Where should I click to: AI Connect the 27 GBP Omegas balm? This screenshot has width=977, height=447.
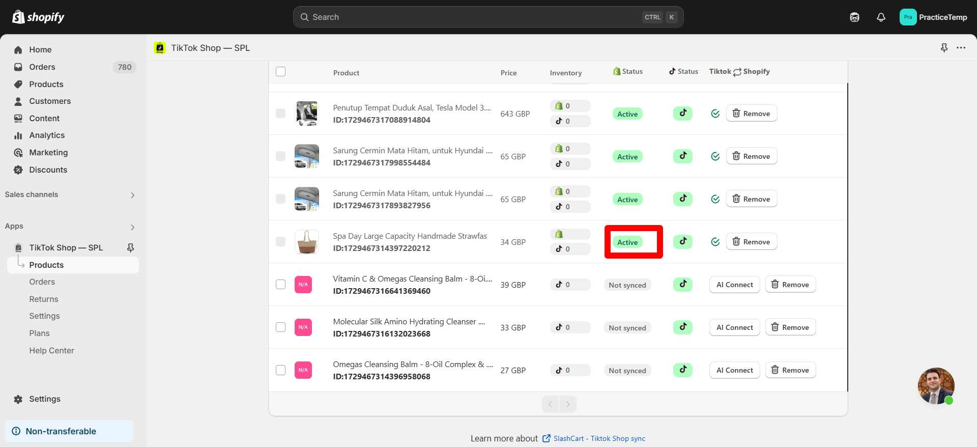[735, 370]
